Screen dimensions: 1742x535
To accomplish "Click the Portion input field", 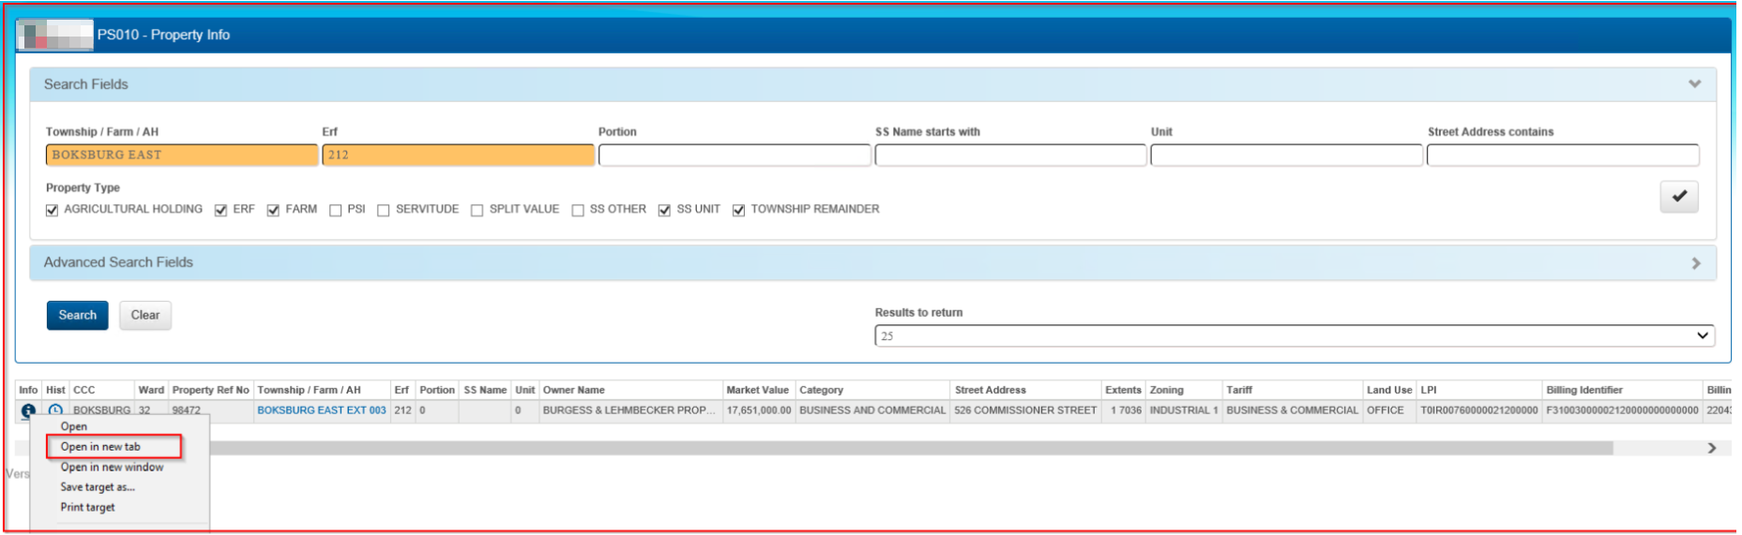I will (735, 156).
